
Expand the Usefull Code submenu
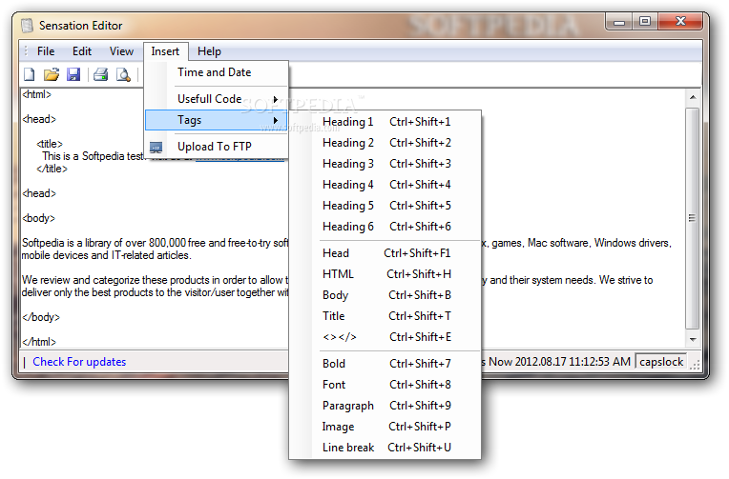pos(217,99)
